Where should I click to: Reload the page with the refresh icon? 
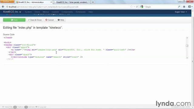tap(137, 7)
